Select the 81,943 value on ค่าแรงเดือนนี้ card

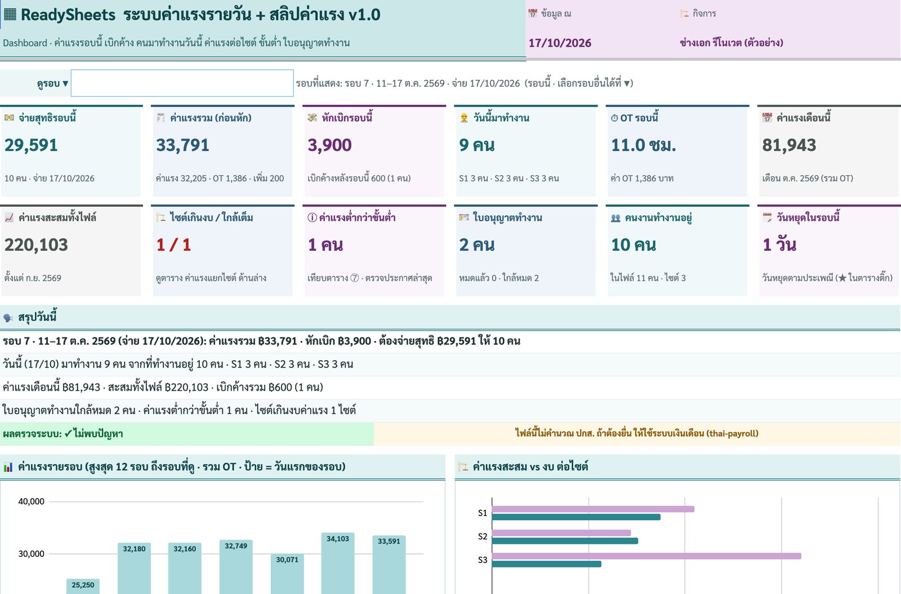789,145
